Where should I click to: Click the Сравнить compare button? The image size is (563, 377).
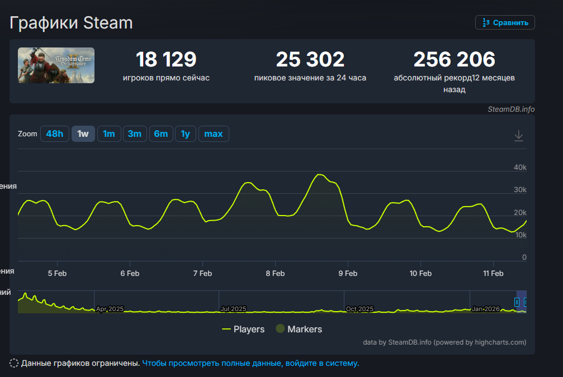[505, 22]
